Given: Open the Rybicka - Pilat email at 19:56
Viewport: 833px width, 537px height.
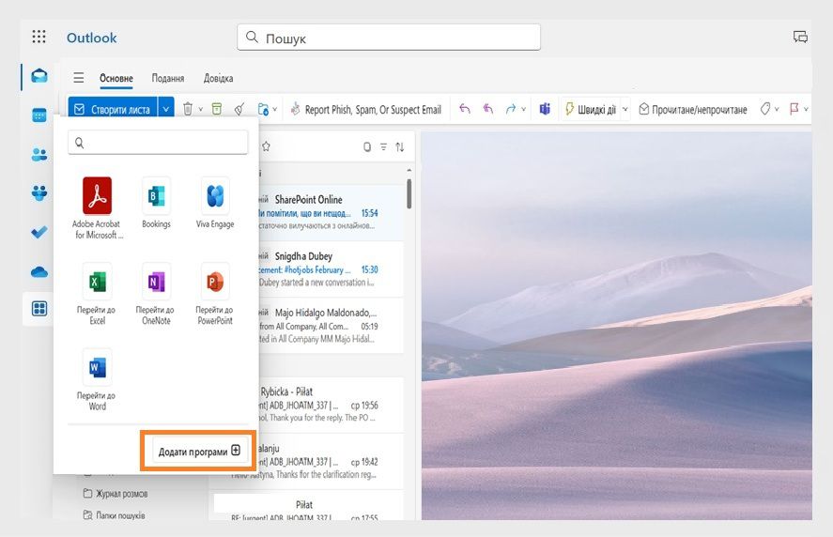Looking at the screenshot, I should pos(331,405).
